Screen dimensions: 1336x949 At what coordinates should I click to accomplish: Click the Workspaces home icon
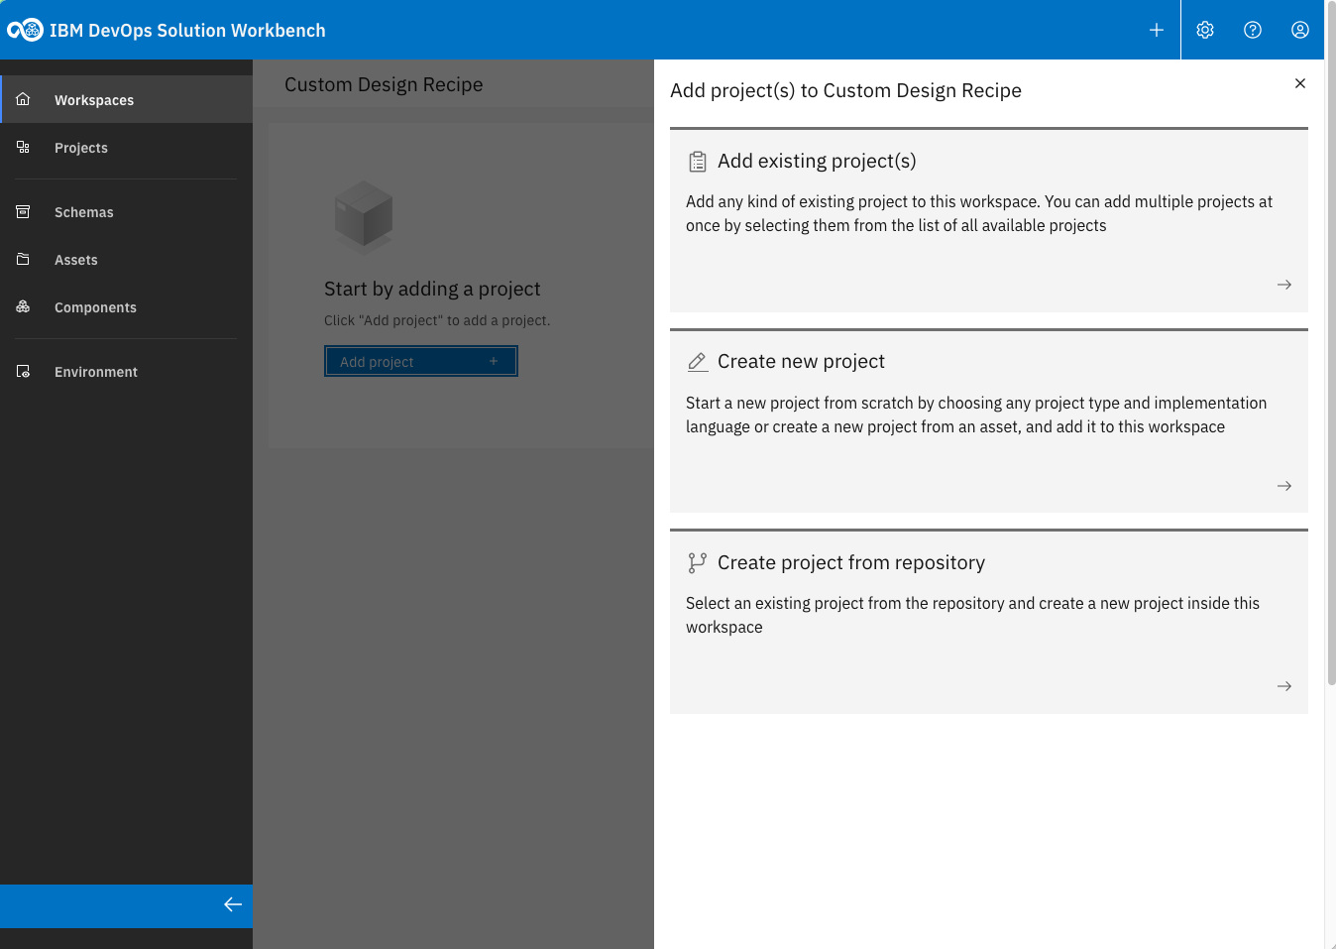23,99
